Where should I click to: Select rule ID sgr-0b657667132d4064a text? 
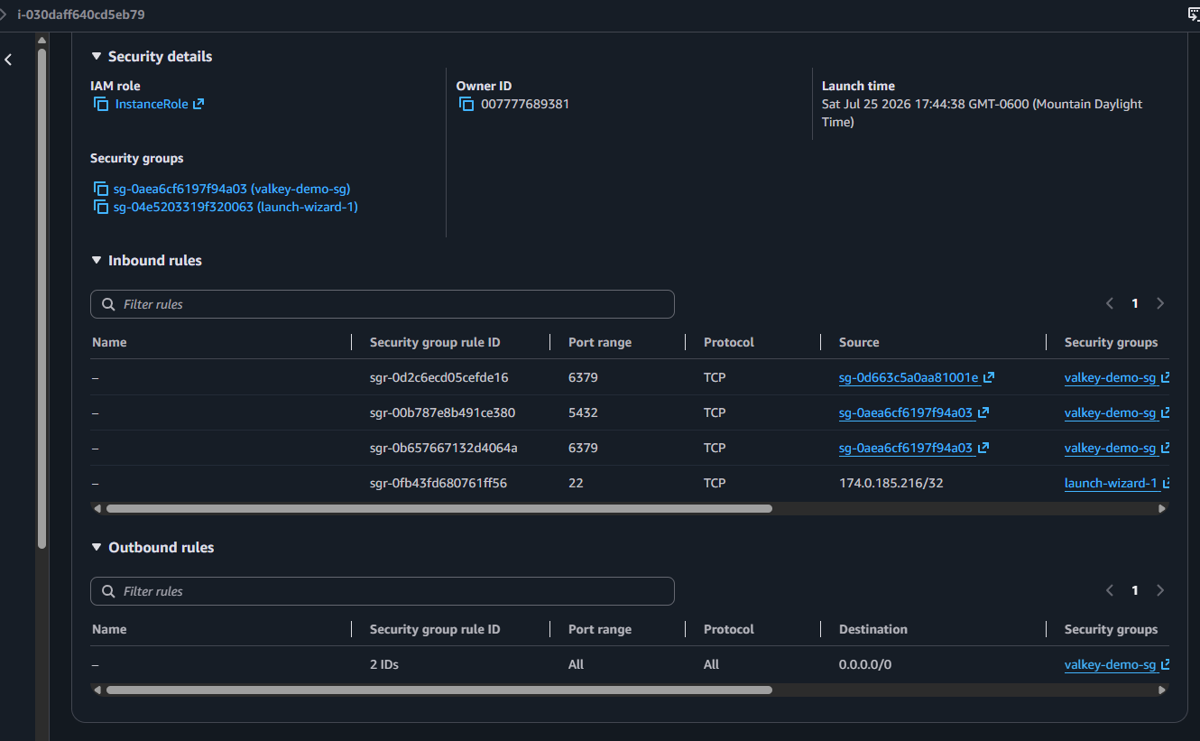(443, 448)
